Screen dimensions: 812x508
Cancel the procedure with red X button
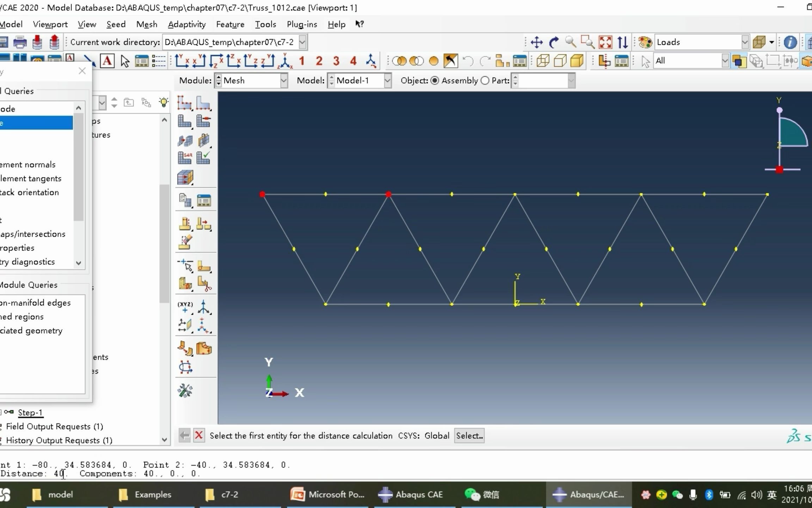(199, 435)
